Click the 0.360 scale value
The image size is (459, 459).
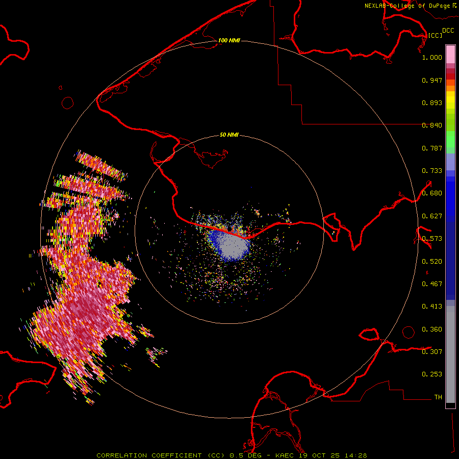coord(432,329)
